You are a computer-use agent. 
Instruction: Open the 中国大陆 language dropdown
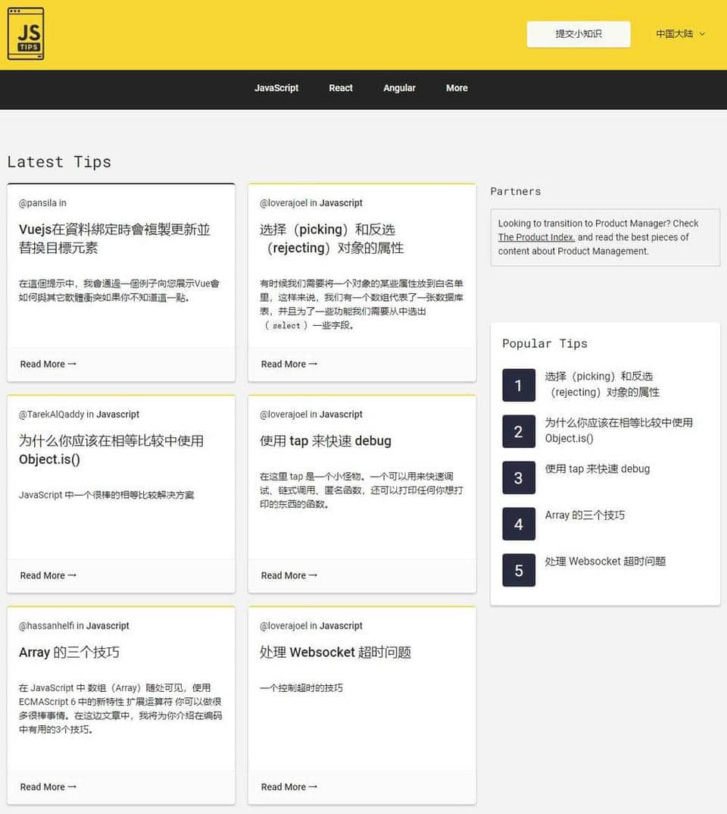point(680,34)
